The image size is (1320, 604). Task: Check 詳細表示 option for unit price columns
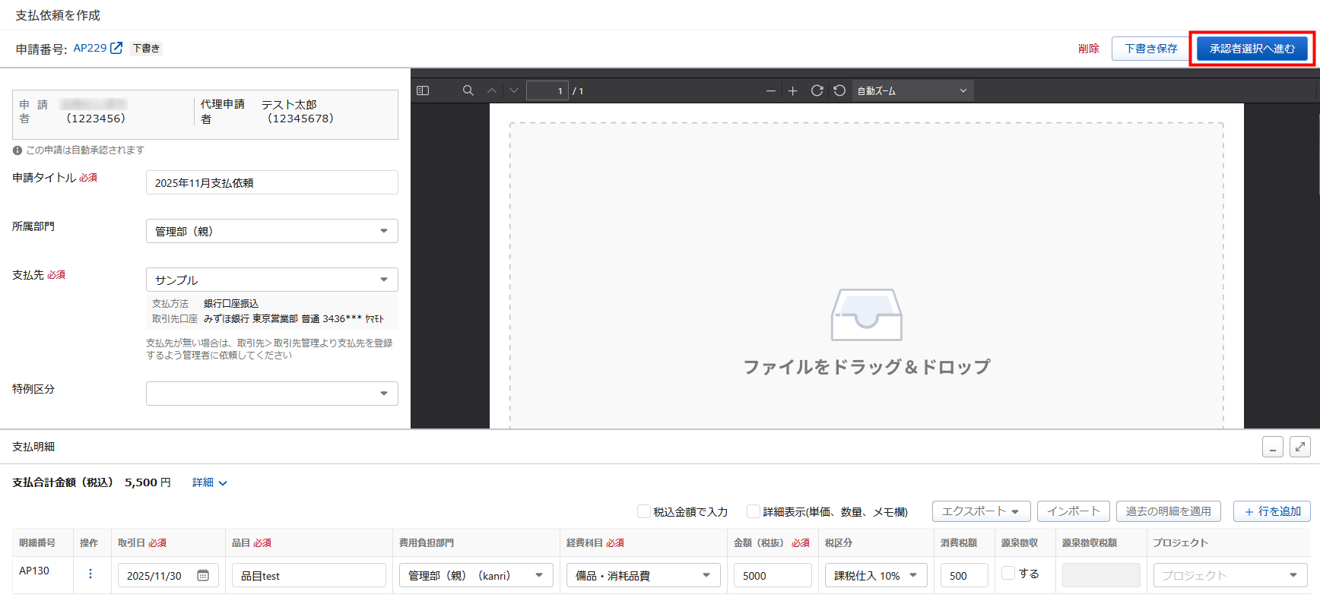pyautogui.click(x=754, y=511)
